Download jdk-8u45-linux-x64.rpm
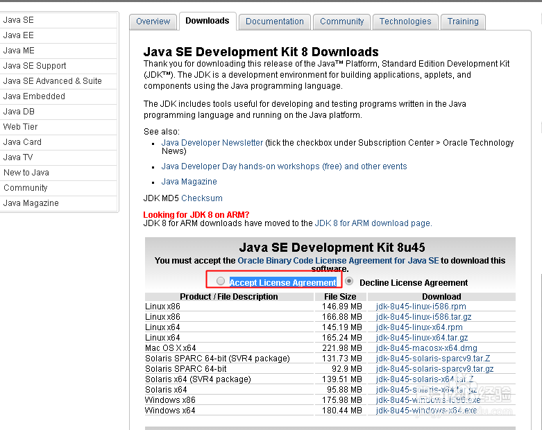Viewport: 542px width, 430px height. point(419,327)
